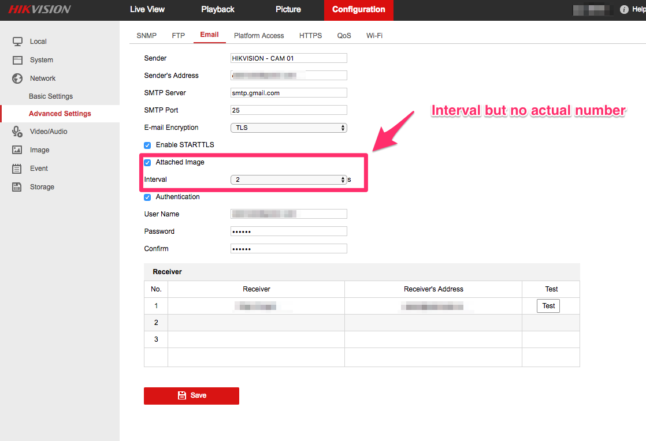Click the Event calendar icon

click(x=17, y=169)
